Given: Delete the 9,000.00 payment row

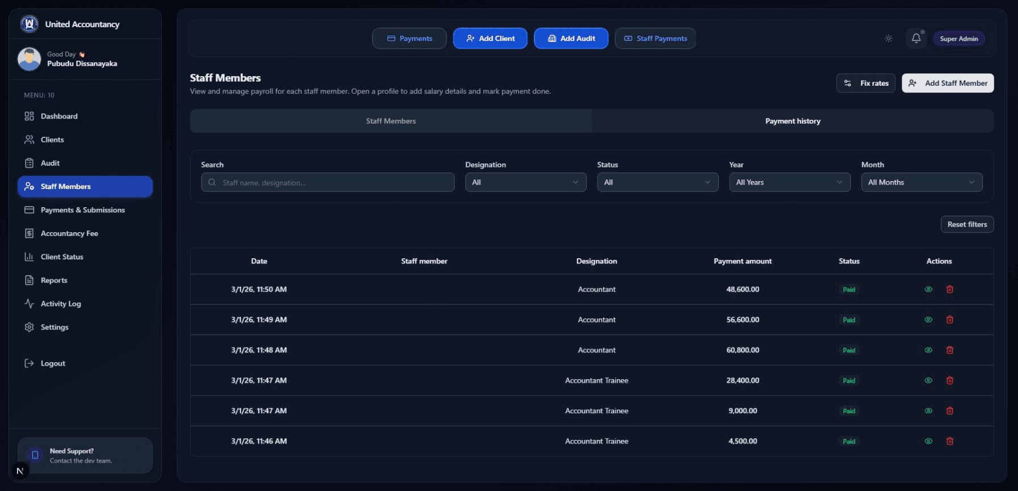Looking at the screenshot, I should pyautogui.click(x=949, y=411).
